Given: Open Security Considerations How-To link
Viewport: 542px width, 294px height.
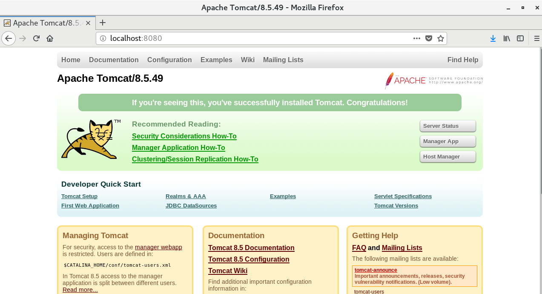Looking at the screenshot, I should [x=184, y=136].
